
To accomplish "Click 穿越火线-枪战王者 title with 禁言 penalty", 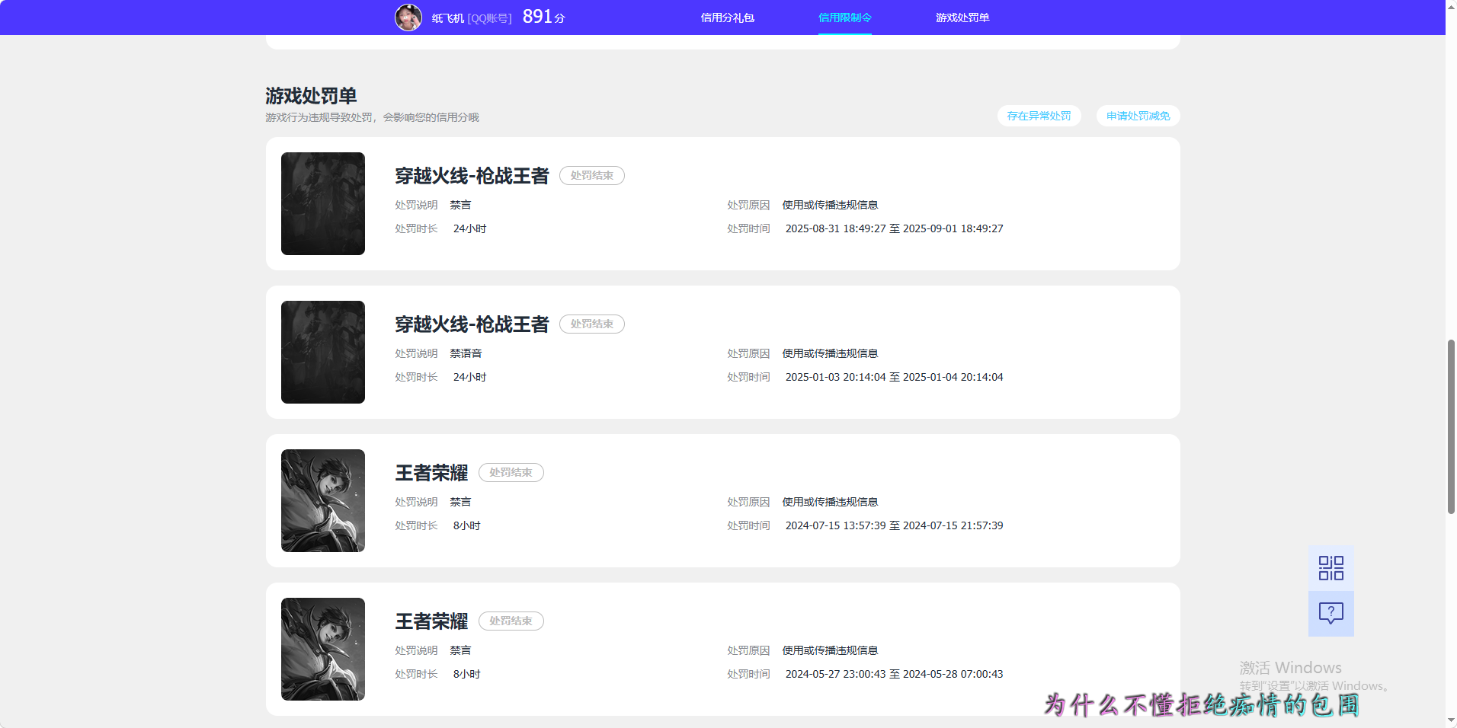I will click(472, 176).
